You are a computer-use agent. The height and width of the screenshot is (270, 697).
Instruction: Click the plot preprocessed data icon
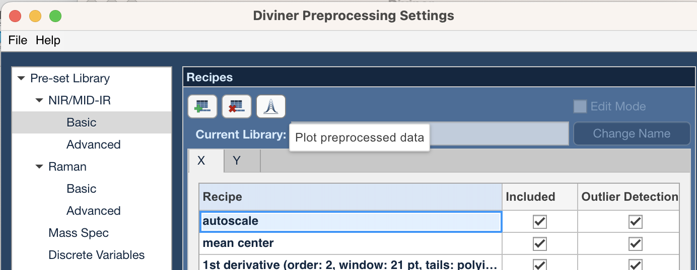[271, 106]
